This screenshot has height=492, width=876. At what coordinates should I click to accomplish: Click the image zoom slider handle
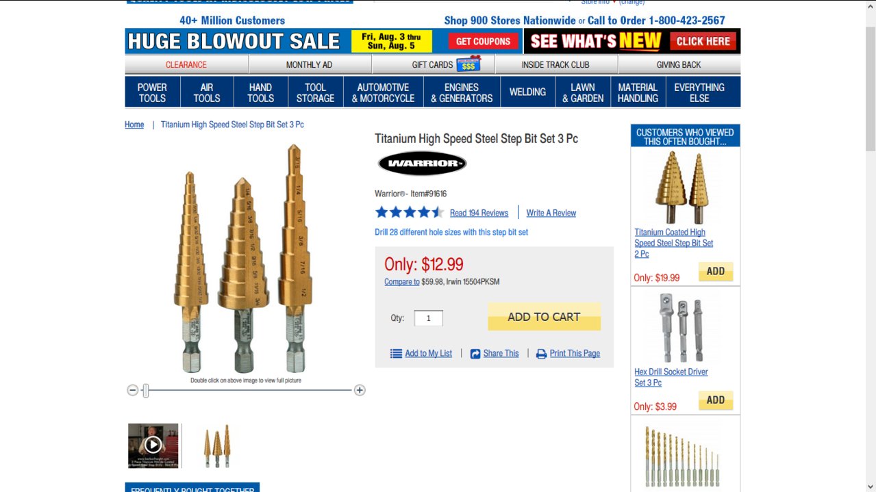click(145, 391)
